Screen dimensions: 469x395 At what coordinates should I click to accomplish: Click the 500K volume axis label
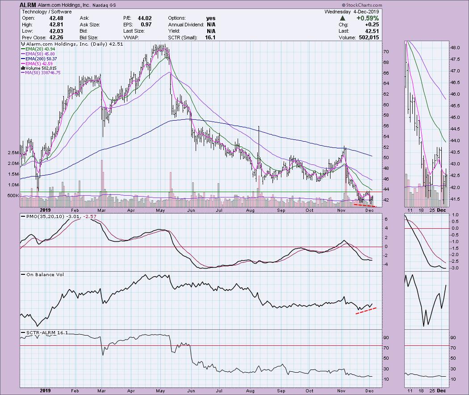point(13,195)
